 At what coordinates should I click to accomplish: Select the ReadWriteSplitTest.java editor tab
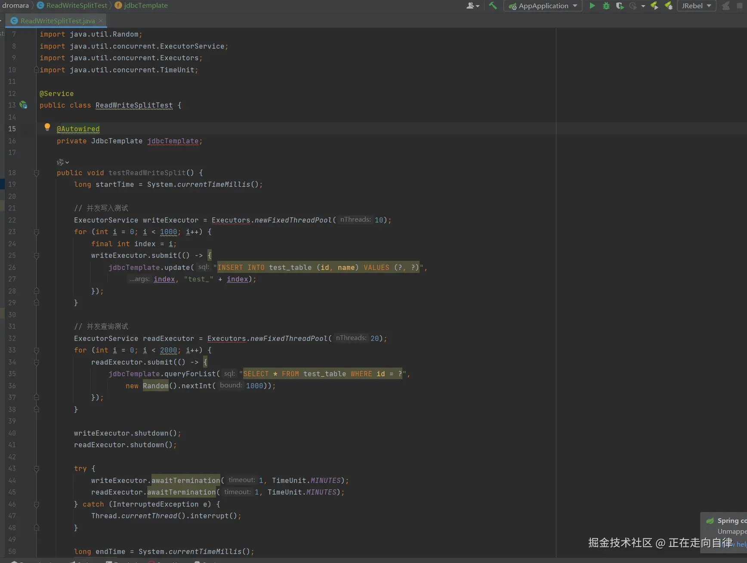point(57,21)
